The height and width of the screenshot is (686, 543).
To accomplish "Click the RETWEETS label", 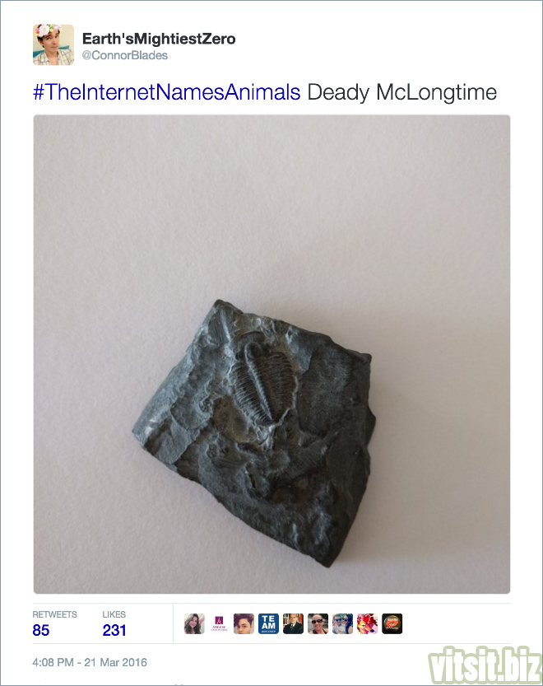I will 54,614.
